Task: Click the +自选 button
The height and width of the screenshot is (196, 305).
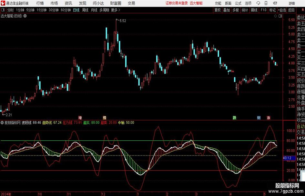Action: click(x=282, y=10)
